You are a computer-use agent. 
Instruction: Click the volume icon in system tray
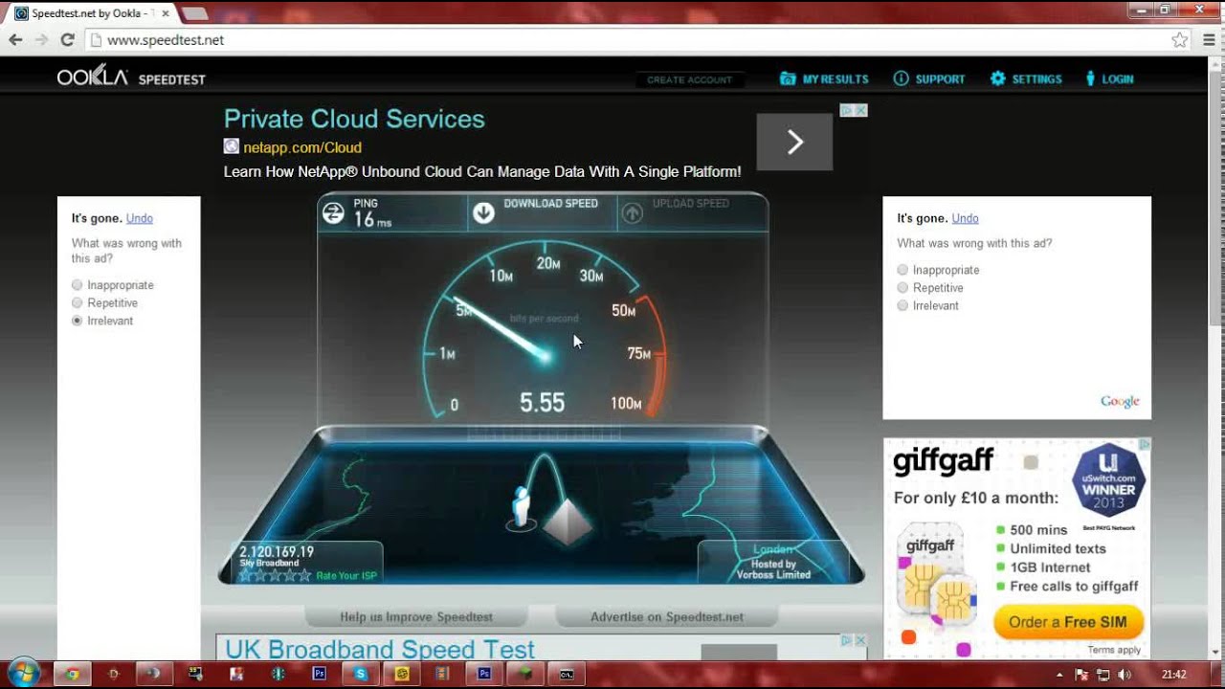(1123, 675)
